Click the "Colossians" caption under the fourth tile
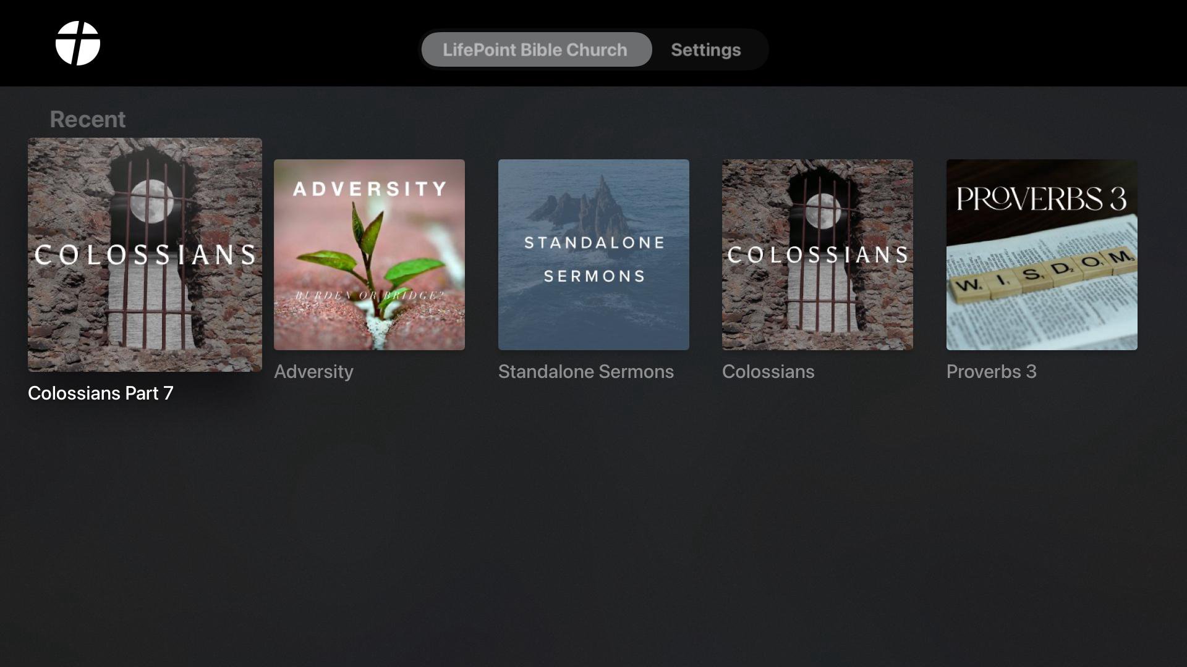The image size is (1187, 667). point(768,372)
